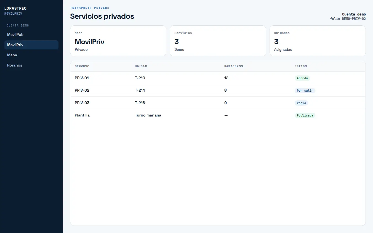This screenshot has width=373, height=233.
Task: Click the Cuenta demo label at top right
Action: (x=354, y=14)
